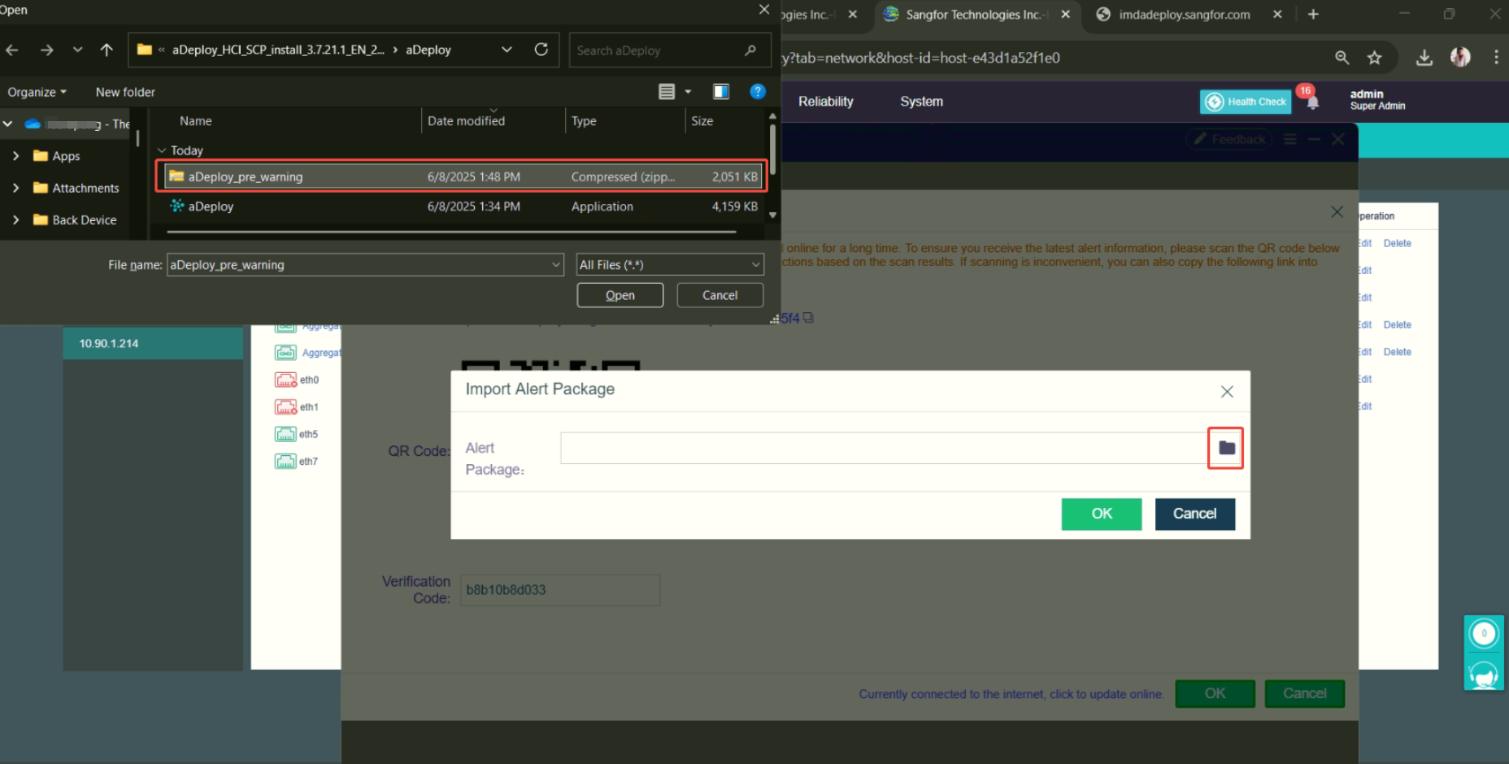This screenshot has height=764, width=1509.
Task: Click the Alert Package path field
Action: point(885,448)
